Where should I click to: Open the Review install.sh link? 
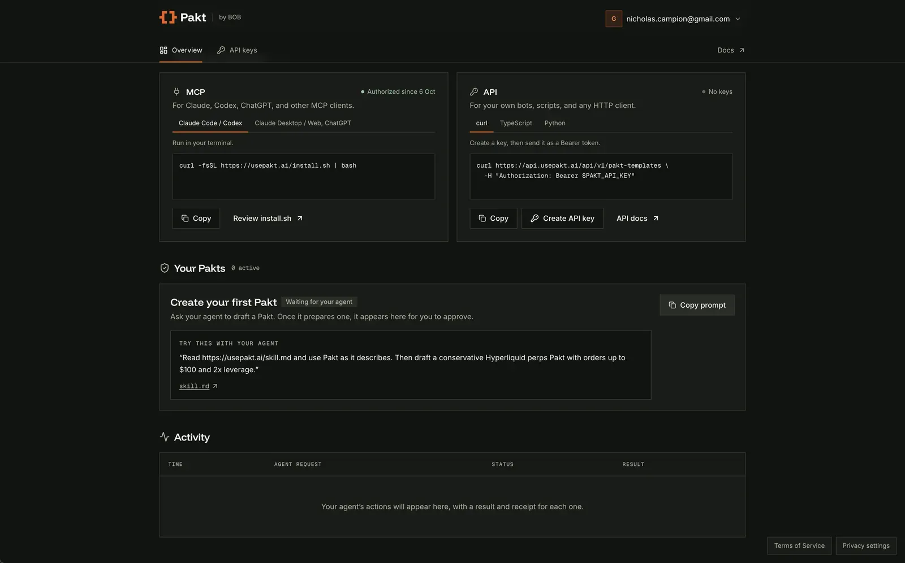coord(268,218)
